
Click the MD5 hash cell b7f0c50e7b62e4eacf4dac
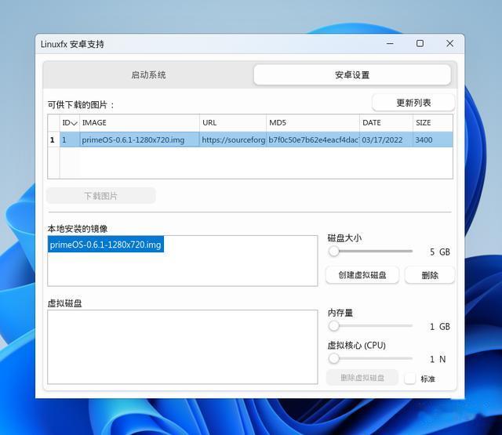[313, 140]
